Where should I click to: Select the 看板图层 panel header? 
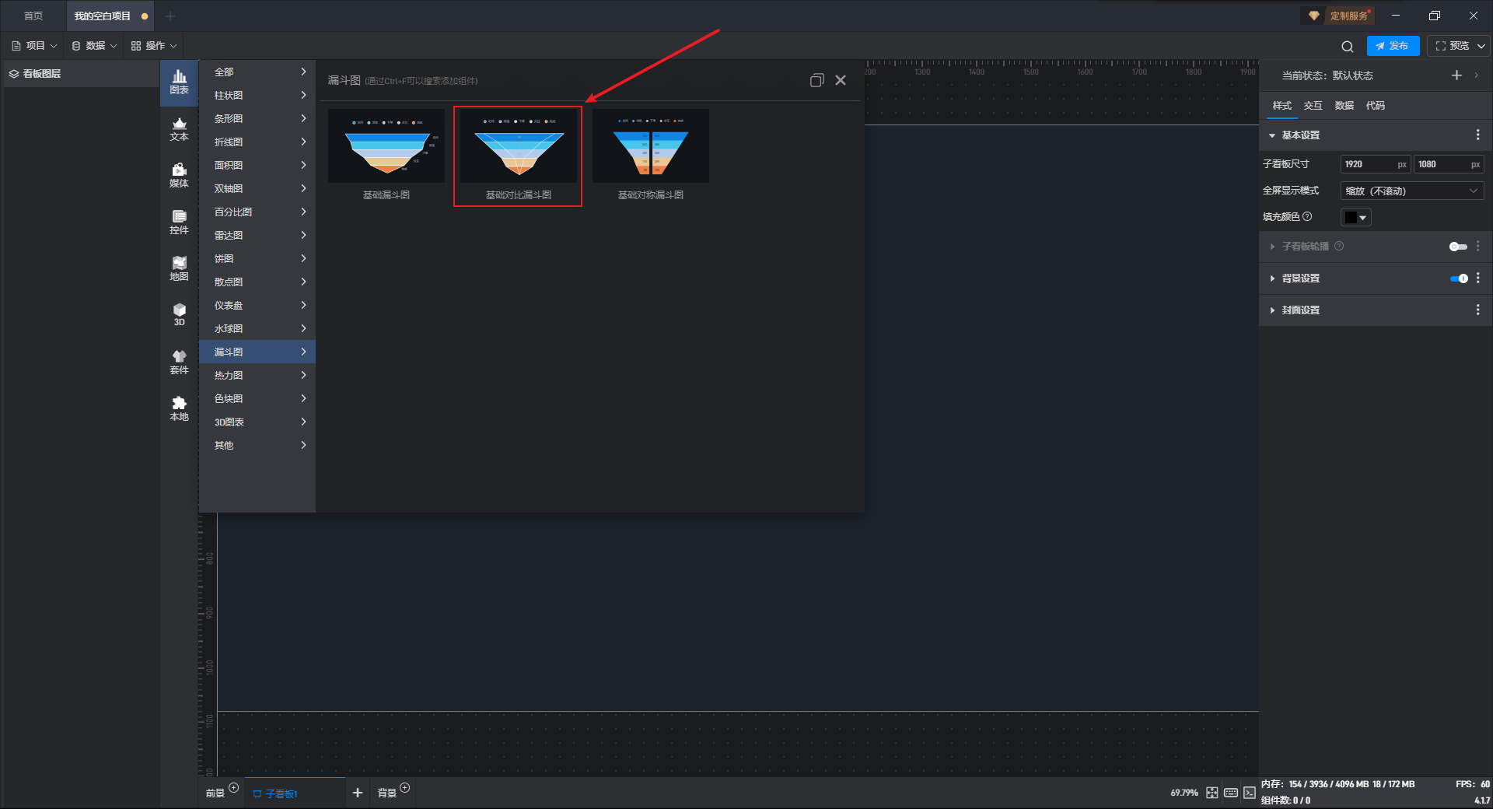pos(80,74)
